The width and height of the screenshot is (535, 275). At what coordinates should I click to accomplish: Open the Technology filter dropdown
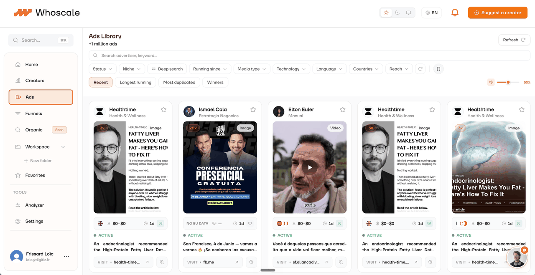tap(291, 69)
